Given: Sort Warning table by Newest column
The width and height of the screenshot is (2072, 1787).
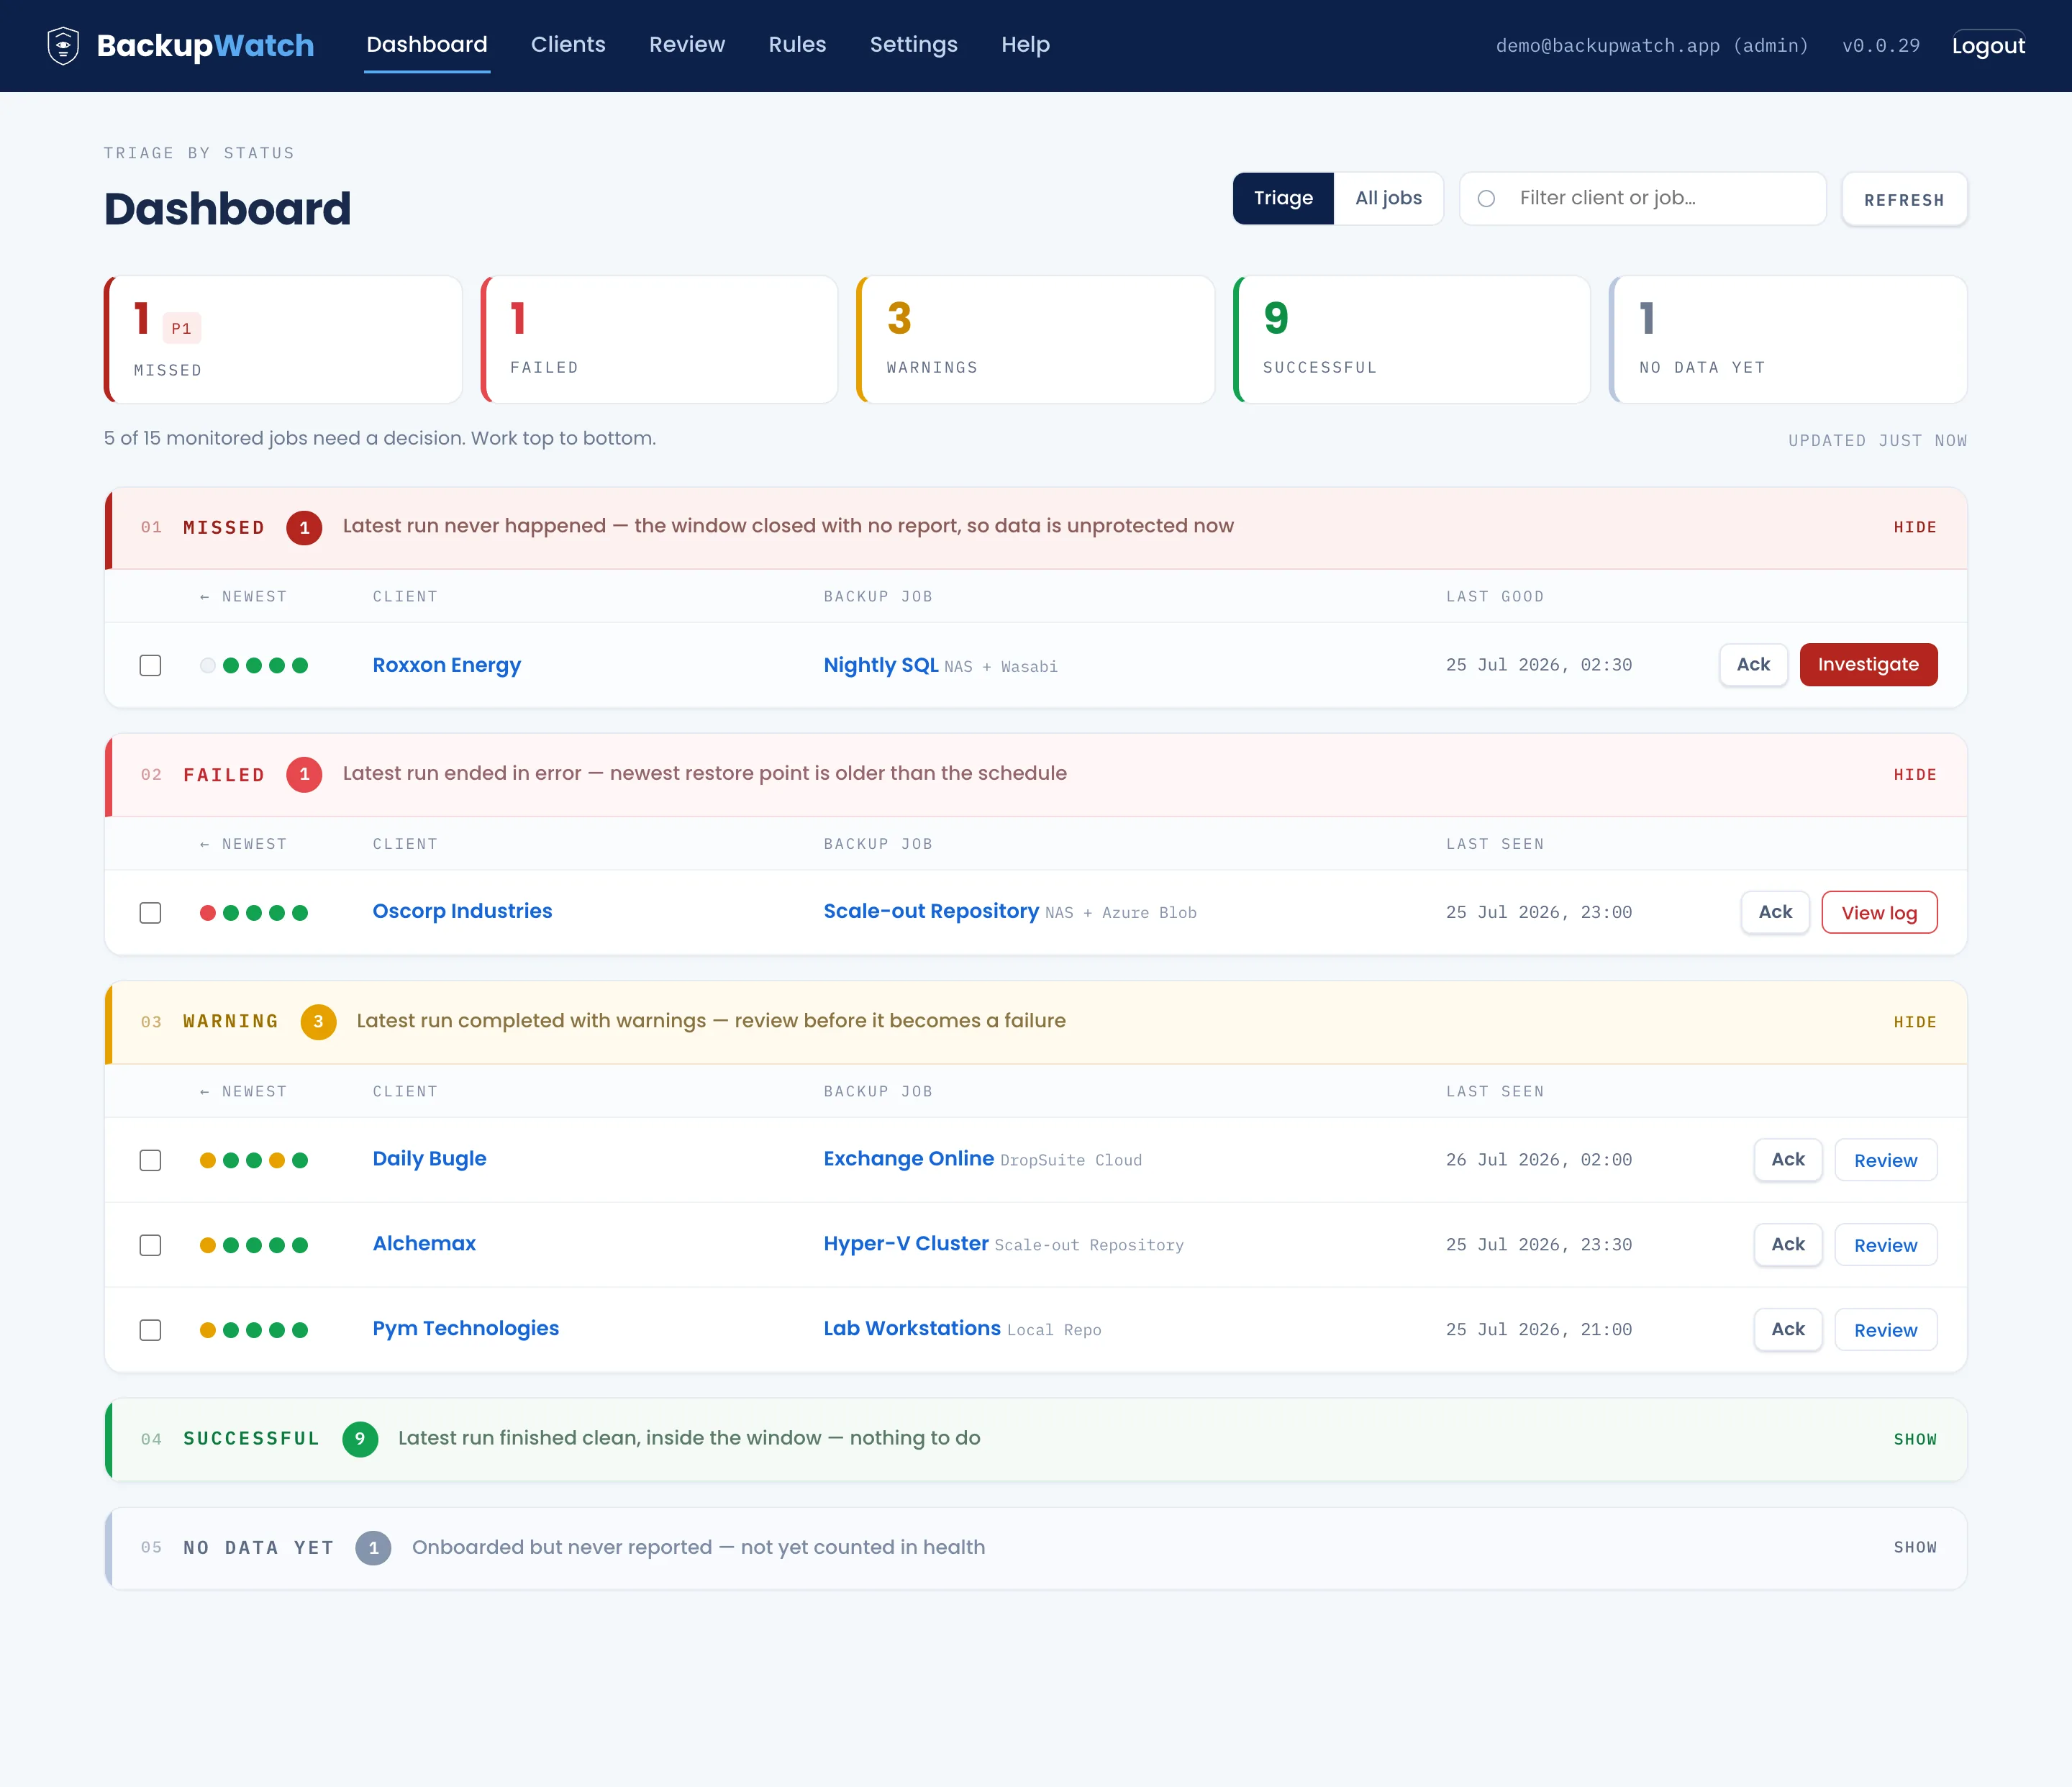Looking at the screenshot, I should point(243,1091).
